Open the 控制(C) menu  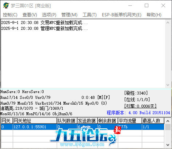point(10,15)
